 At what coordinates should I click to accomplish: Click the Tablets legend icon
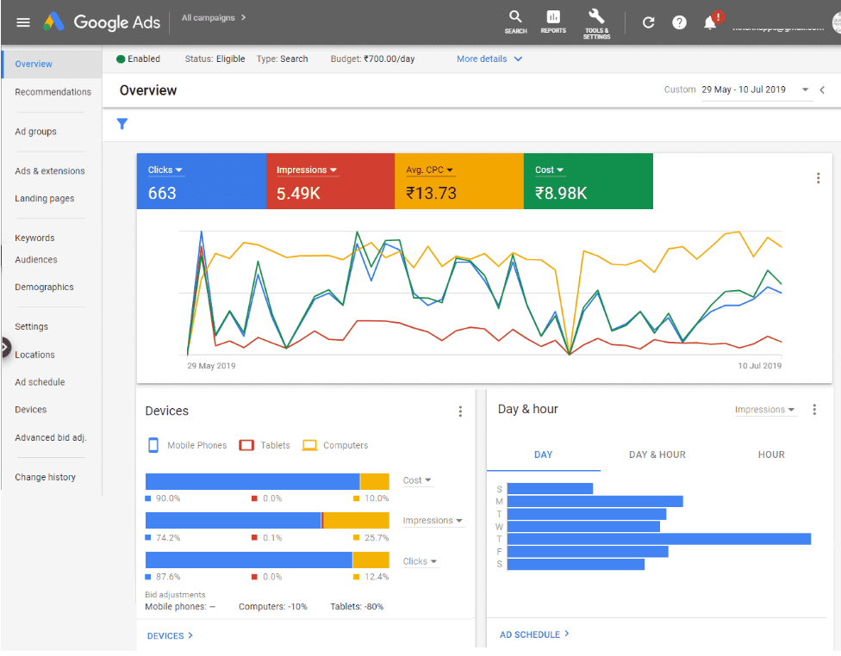click(246, 445)
